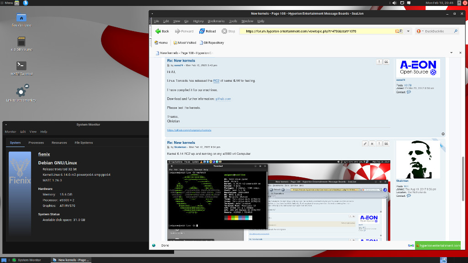The height and width of the screenshot is (263, 468).
Task: Switch to the File Systems tab
Action: 84,142
